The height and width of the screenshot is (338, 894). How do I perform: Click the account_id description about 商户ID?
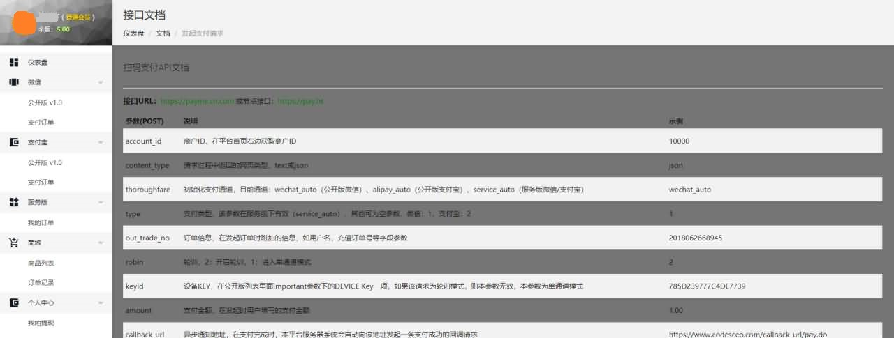point(240,141)
